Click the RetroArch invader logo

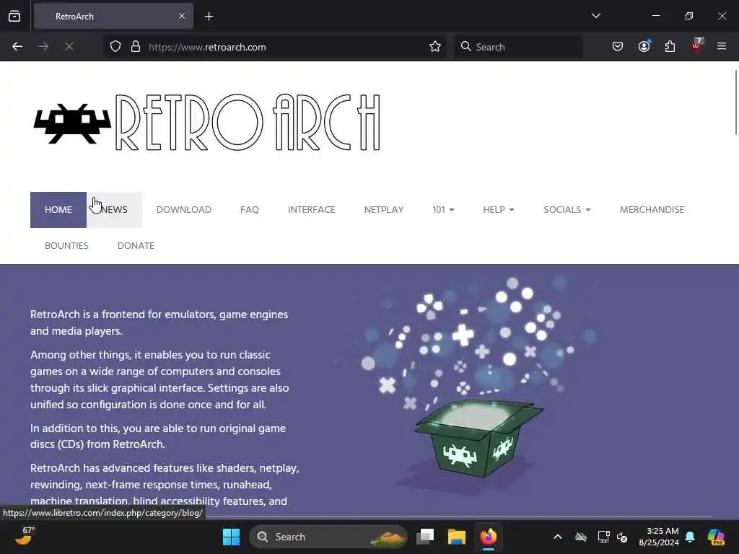pos(73,123)
